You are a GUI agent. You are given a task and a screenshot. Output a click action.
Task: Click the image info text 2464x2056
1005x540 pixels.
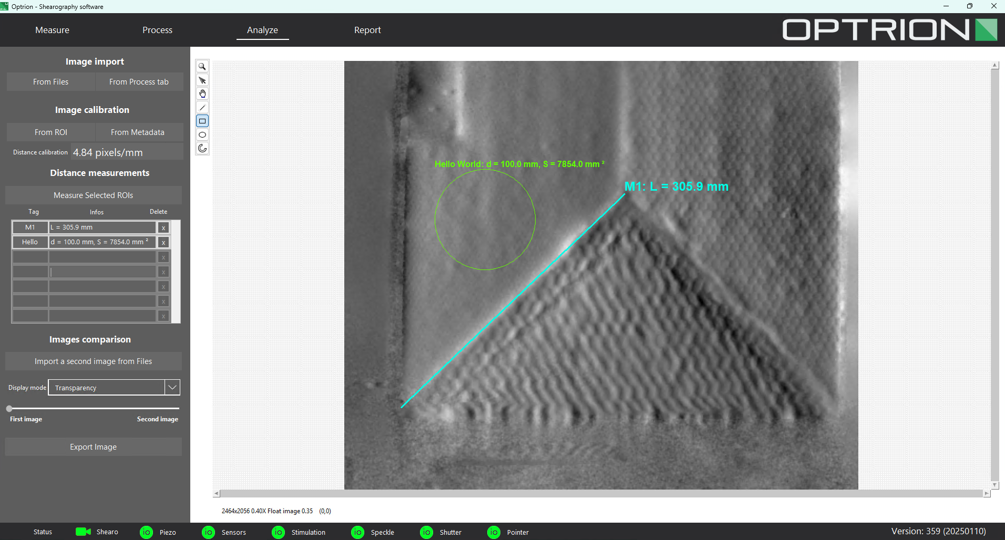tap(267, 511)
